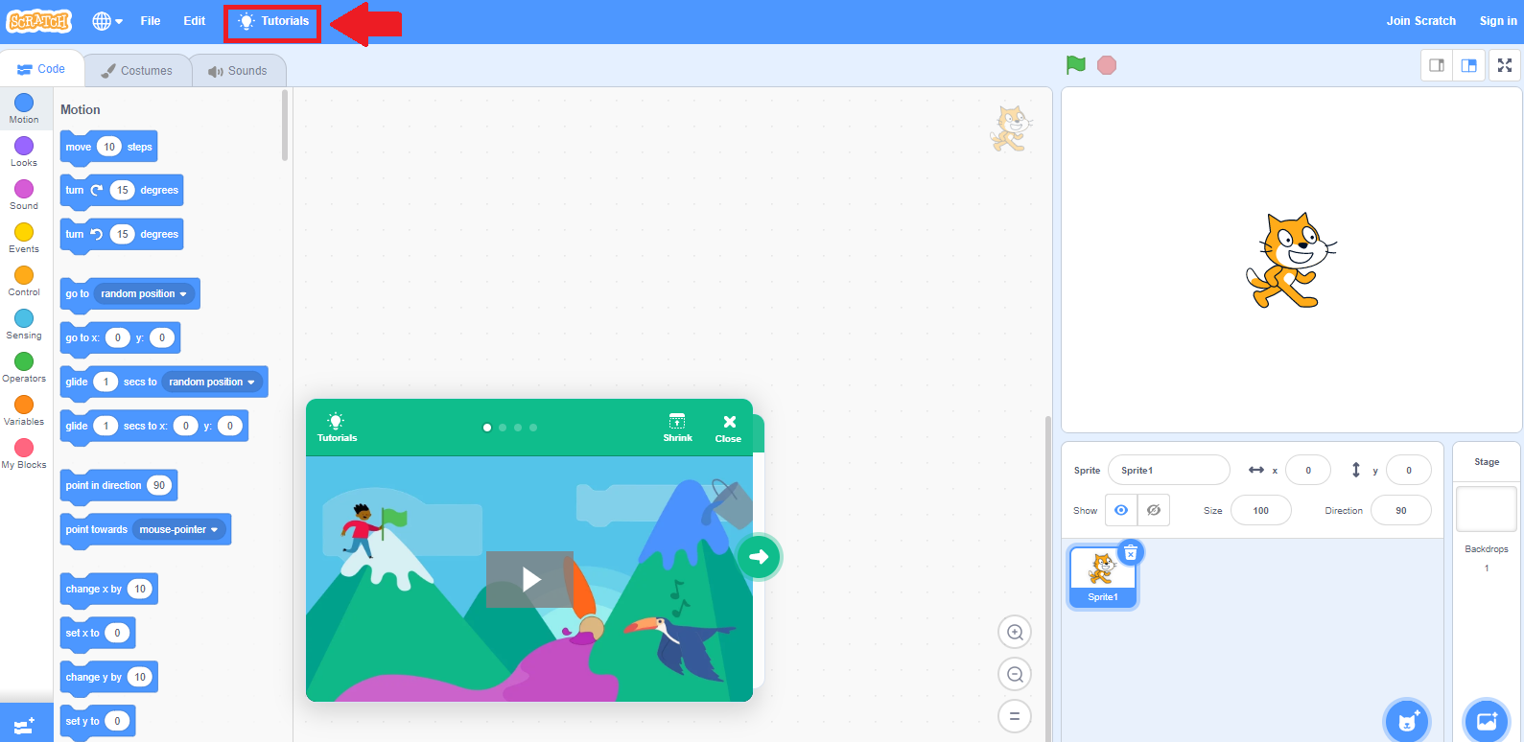
Task: Click the 'move 10 steps' block
Action: click(108, 147)
